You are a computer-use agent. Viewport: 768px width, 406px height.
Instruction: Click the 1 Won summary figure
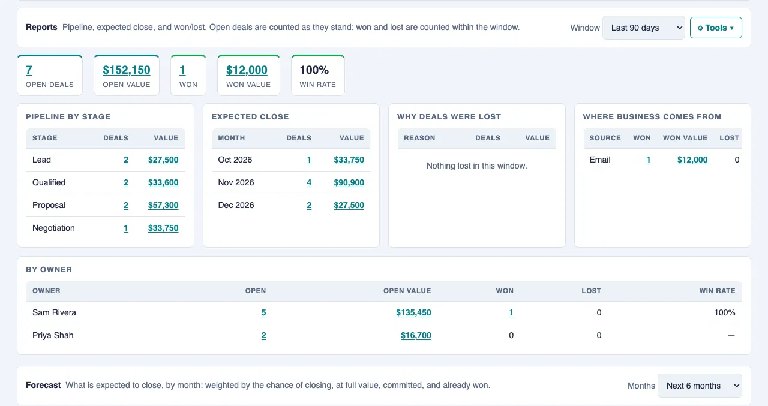tap(182, 70)
